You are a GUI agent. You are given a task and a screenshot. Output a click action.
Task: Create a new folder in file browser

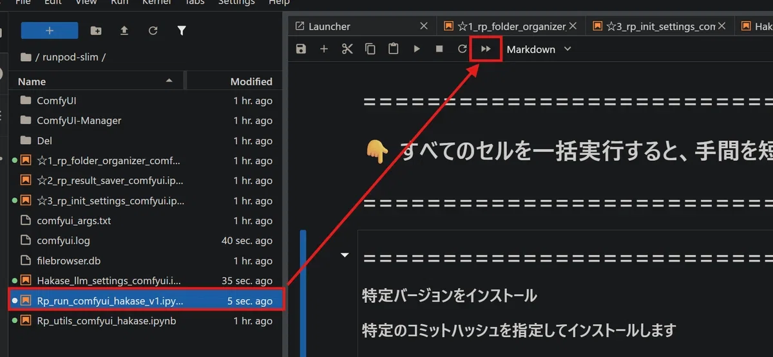click(x=96, y=30)
